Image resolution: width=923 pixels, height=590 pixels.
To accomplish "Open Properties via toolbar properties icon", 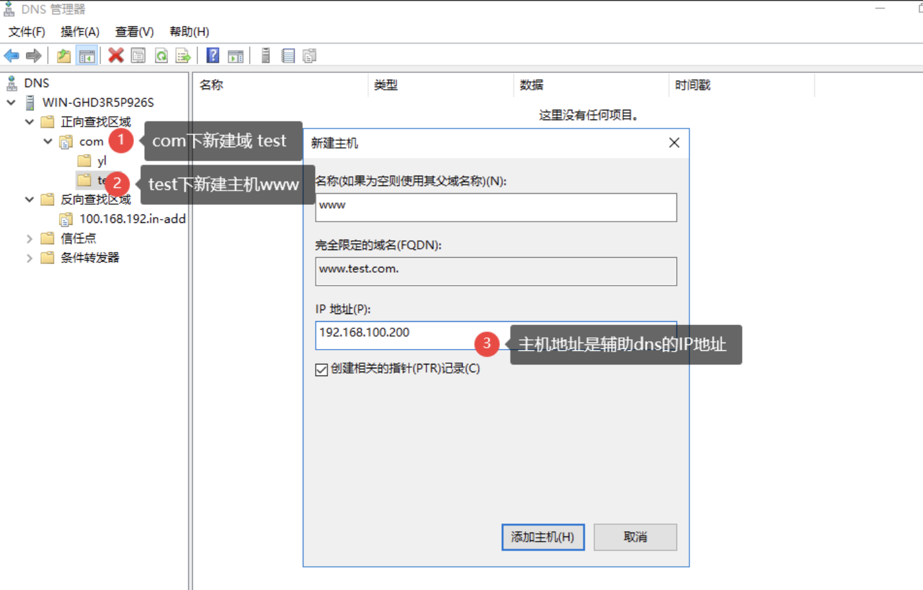I will (138, 56).
